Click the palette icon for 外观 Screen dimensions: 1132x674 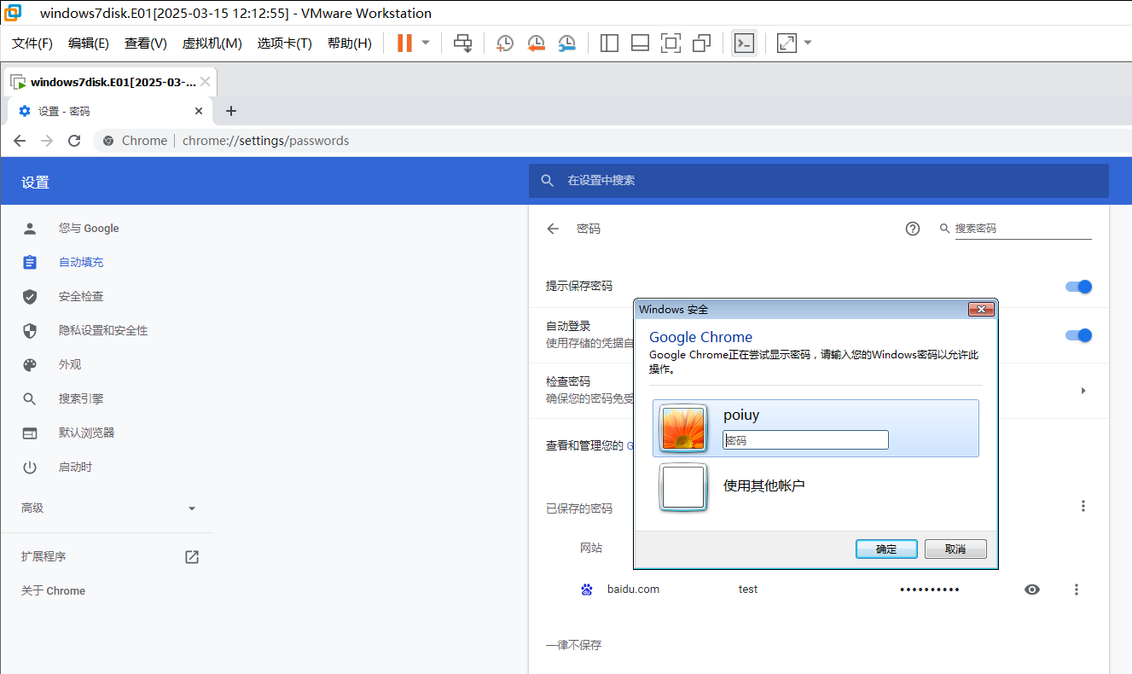pos(30,364)
